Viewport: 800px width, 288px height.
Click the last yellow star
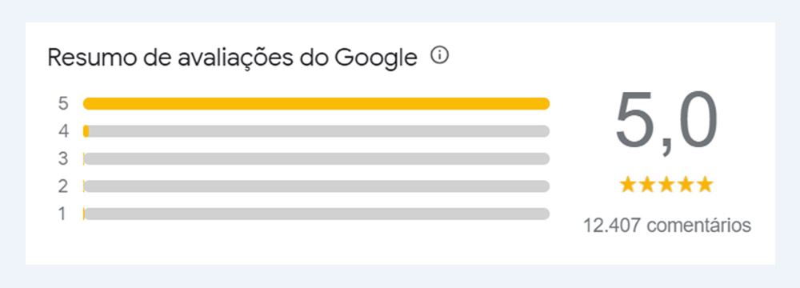coord(705,185)
